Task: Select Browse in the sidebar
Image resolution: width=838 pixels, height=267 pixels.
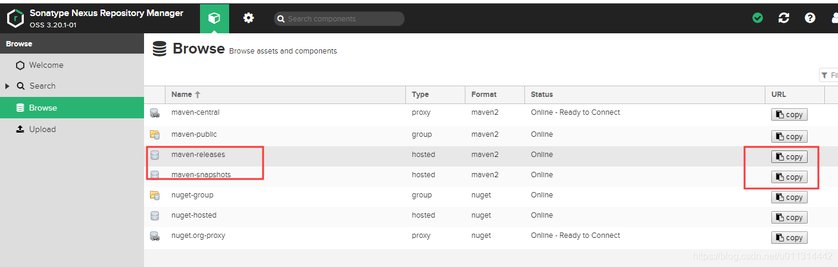Action: [x=72, y=108]
